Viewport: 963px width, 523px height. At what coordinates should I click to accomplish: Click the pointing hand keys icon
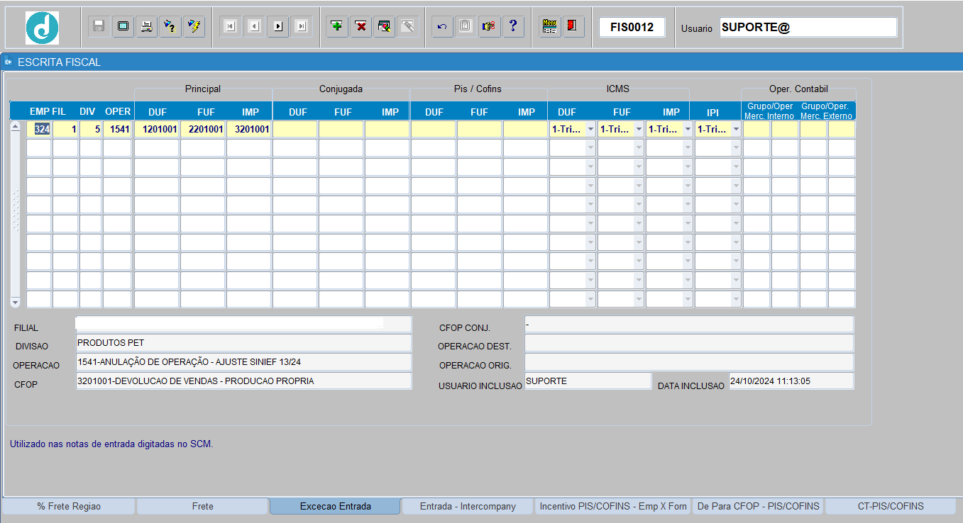(489, 26)
